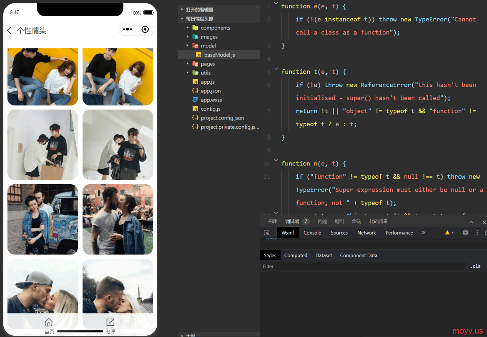Image resolution: width=487 pixels, height=337 pixels.
Task: Click the model folder icon
Action: pyautogui.click(x=196, y=46)
